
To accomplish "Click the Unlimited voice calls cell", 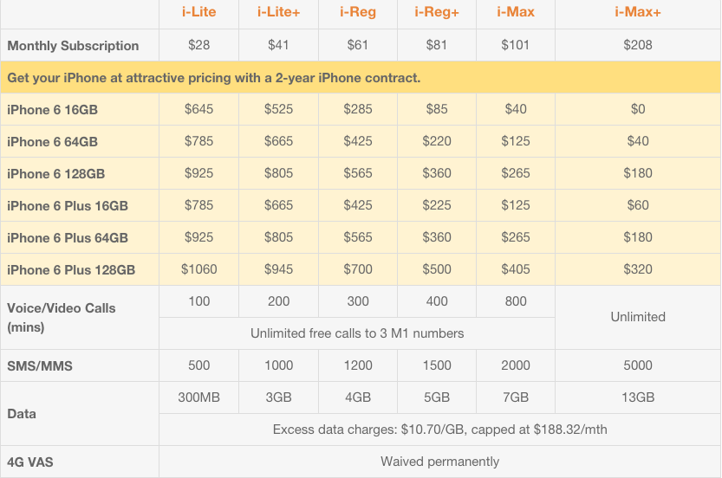I will point(638,317).
